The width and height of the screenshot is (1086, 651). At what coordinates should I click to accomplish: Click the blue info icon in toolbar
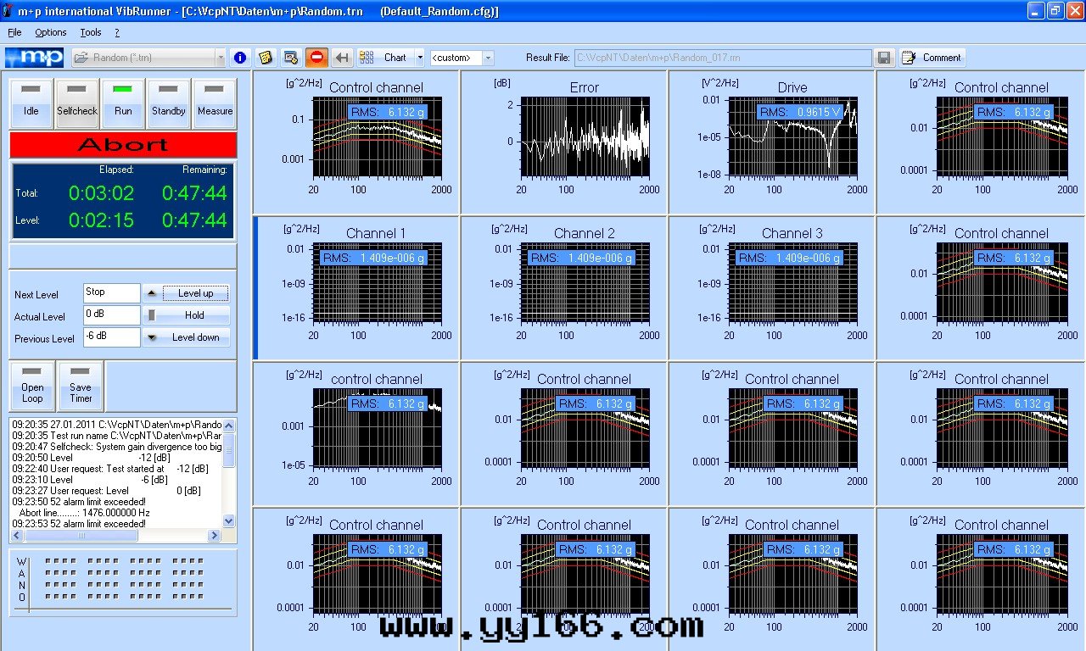tap(240, 58)
